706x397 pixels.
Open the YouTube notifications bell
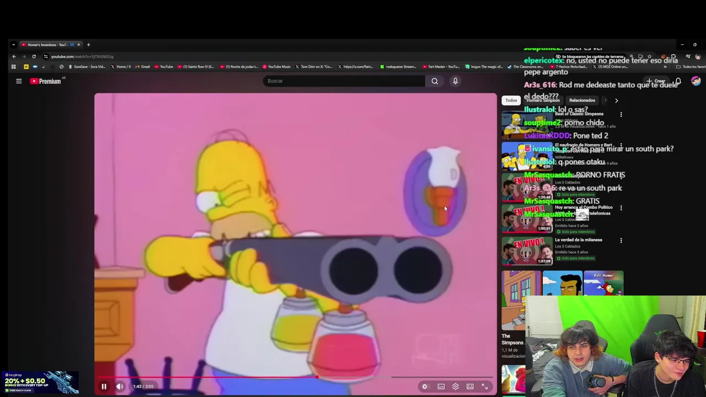pyautogui.click(x=678, y=81)
